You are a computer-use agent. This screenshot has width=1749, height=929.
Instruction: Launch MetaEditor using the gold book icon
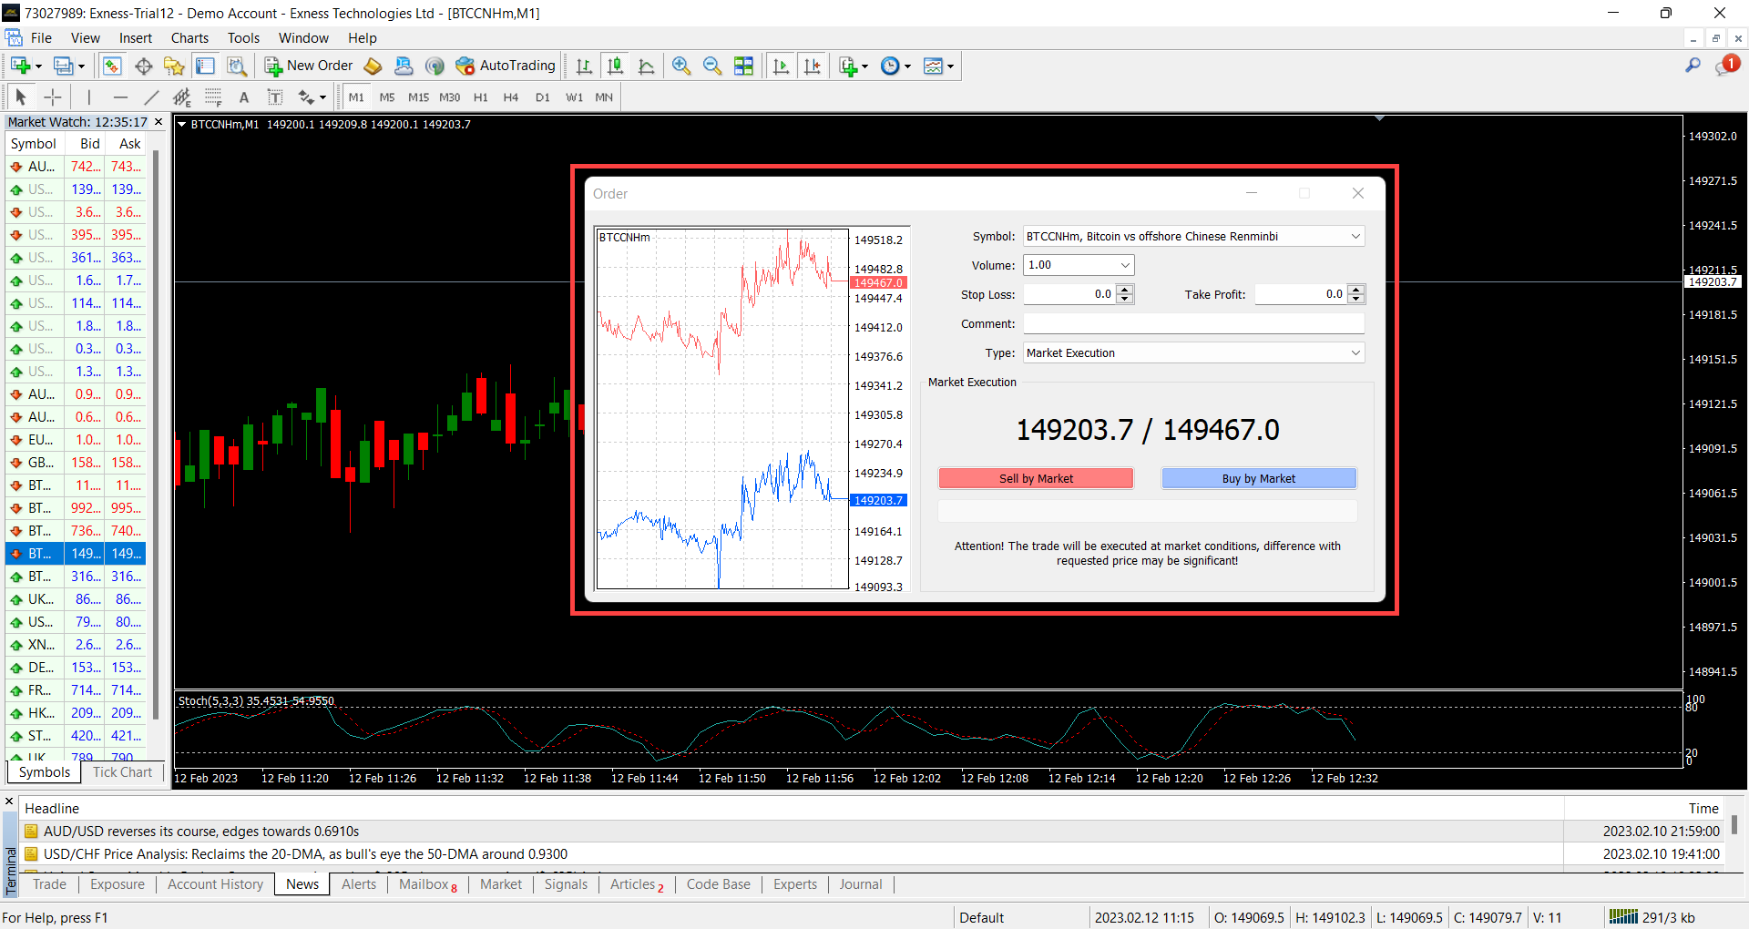[x=373, y=66]
